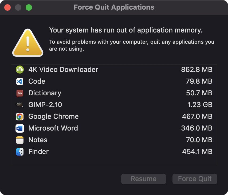
Task: Click the GIMP-2.10 app icon
Action: (x=20, y=105)
